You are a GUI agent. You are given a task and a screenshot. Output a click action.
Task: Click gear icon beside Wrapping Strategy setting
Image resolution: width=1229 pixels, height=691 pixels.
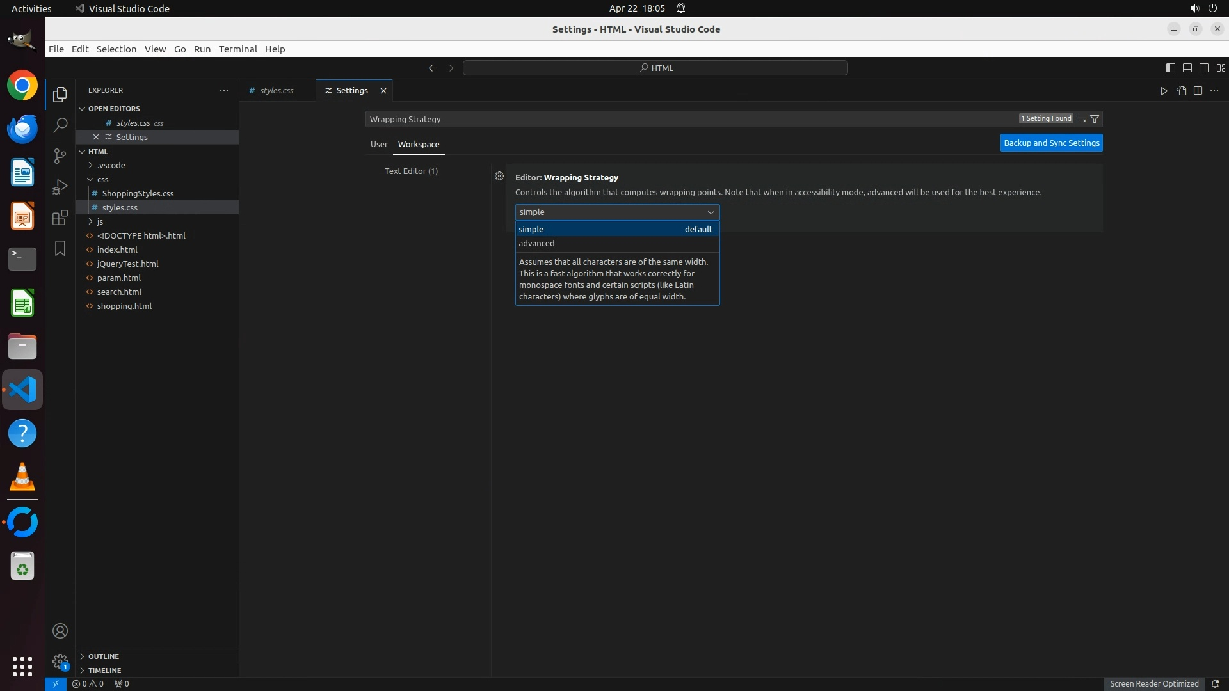click(499, 176)
